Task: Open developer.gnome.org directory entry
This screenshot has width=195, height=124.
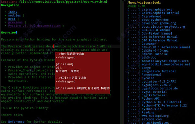Action: coord(159,23)
